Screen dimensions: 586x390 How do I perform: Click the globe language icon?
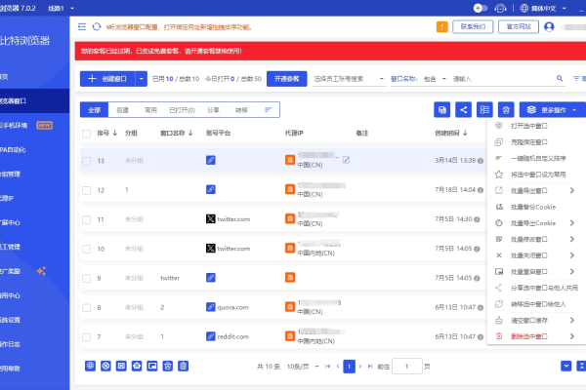(x=524, y=8)
